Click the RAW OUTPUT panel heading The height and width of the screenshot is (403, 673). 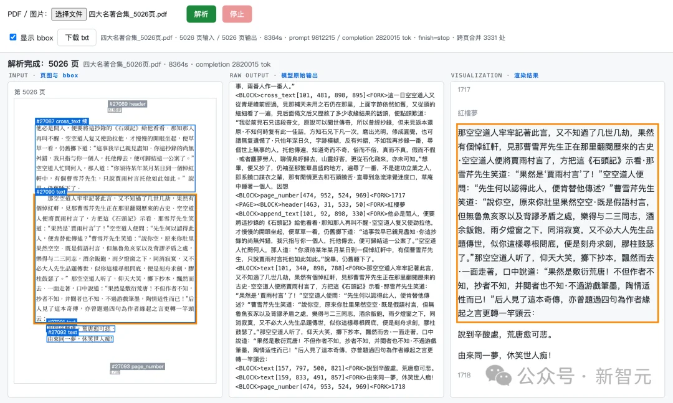tap(249, 75)
